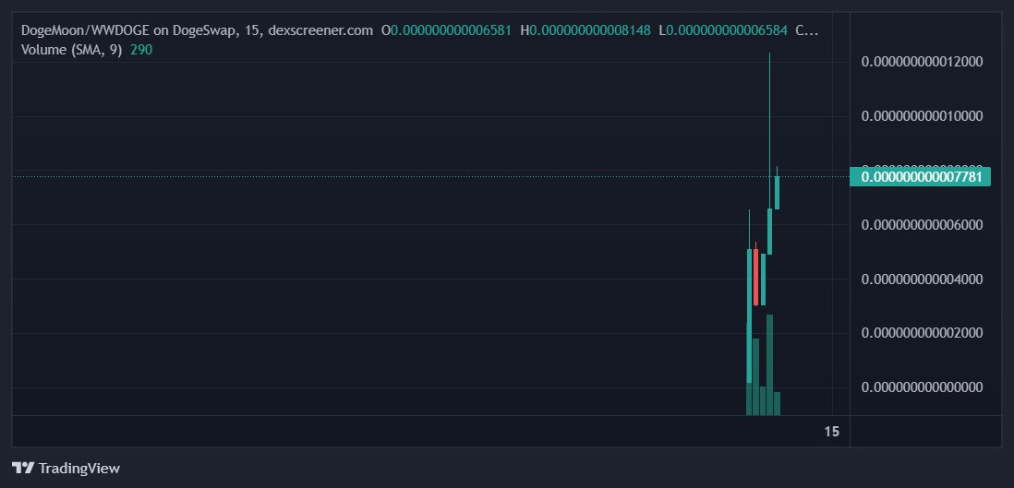1014x488 pixels.
Task: Click the latest green candlestick at current price
Action: (777, 192)
